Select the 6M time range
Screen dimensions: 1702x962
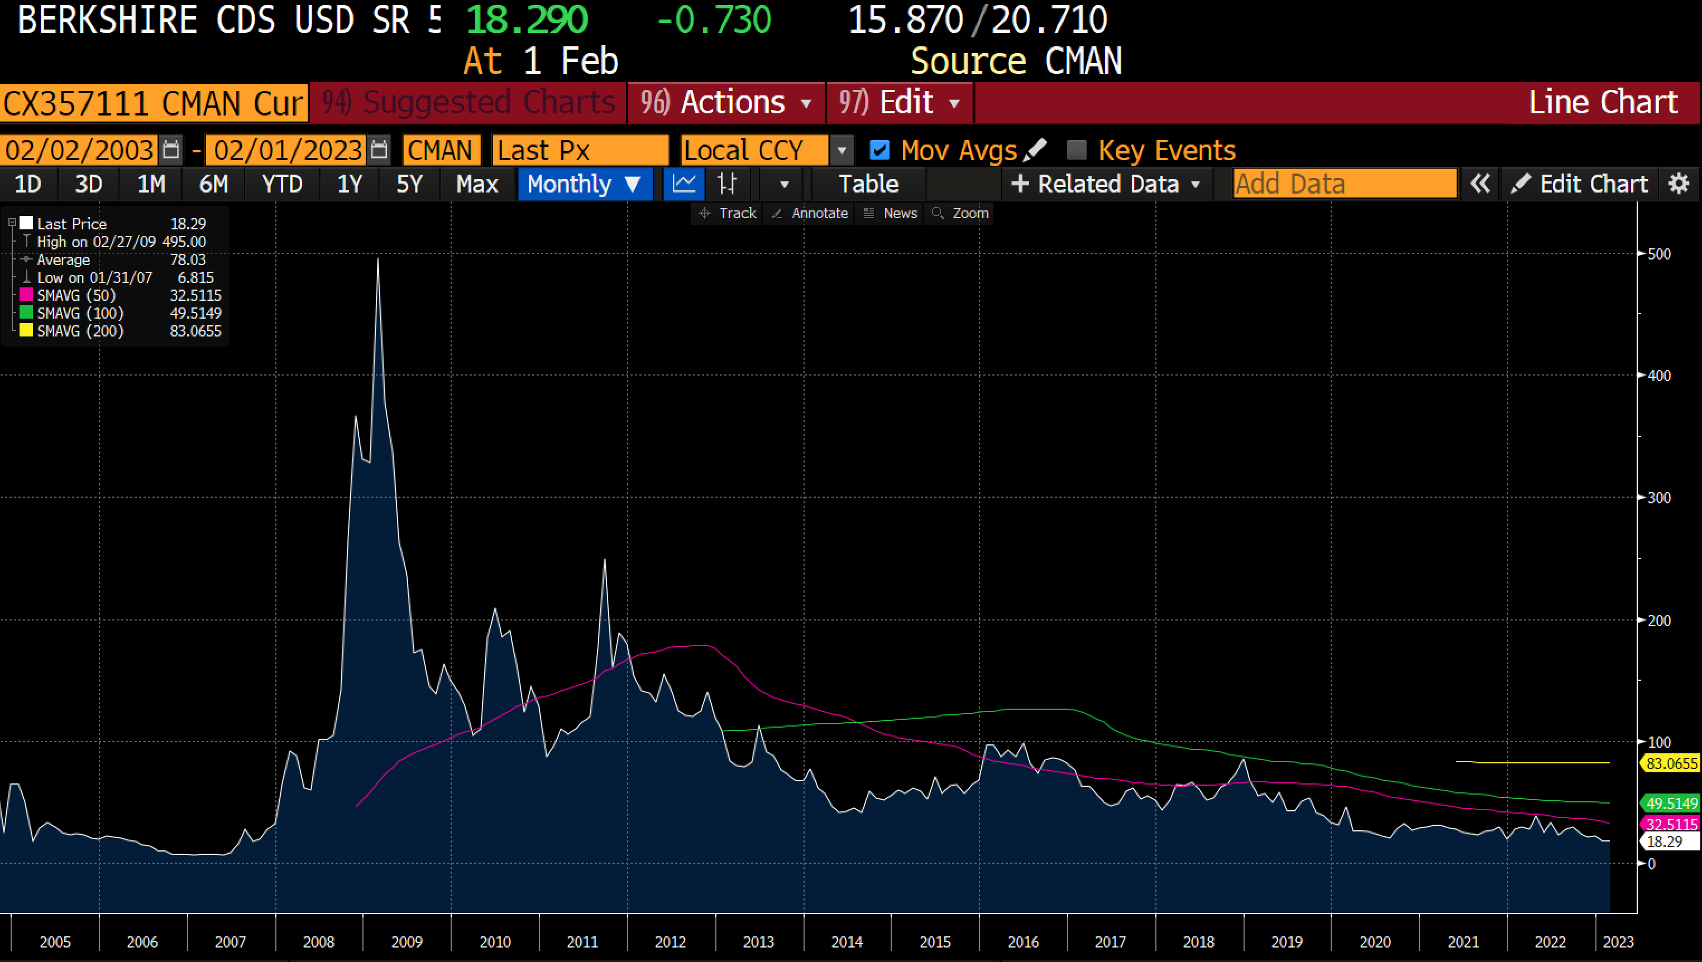213,184
